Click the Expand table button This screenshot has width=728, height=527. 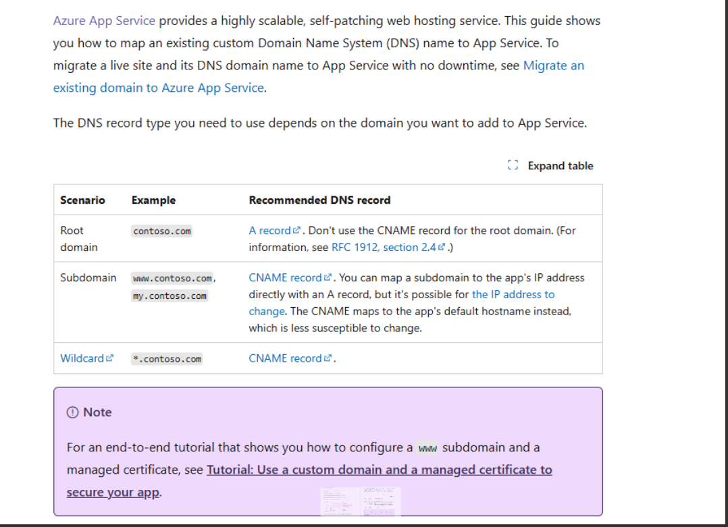(x=550, y=165)
